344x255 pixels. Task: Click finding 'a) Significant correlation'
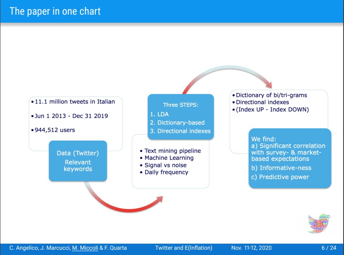click(288, 146)
